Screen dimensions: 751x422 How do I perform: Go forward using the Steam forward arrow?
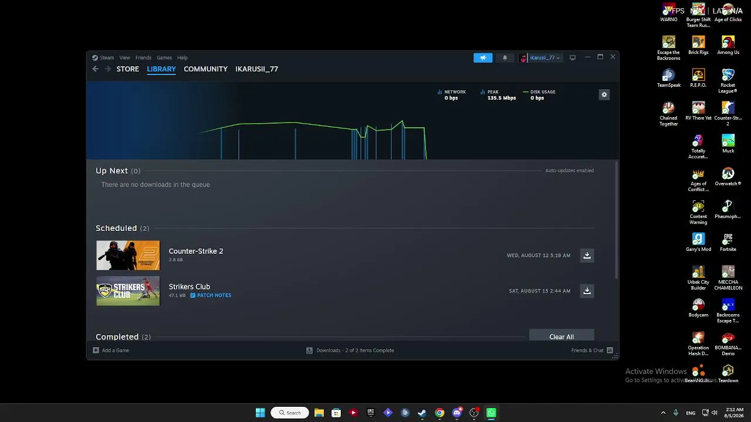[107, 69]
